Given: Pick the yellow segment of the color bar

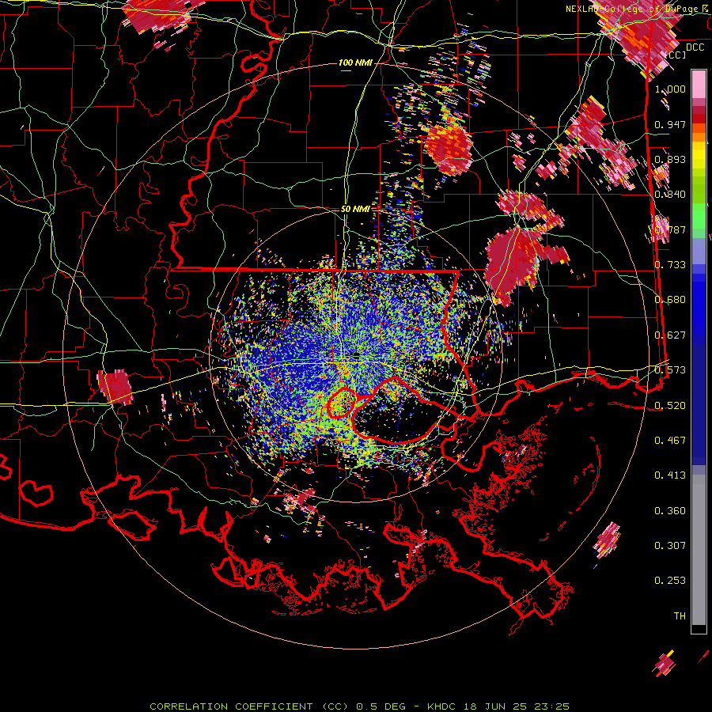Looking at the screenshot, I should [699, 156].
